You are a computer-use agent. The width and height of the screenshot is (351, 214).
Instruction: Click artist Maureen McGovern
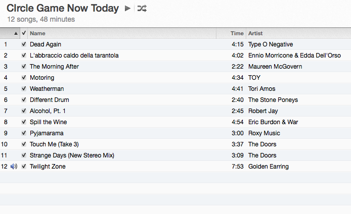tap(275, 67)
